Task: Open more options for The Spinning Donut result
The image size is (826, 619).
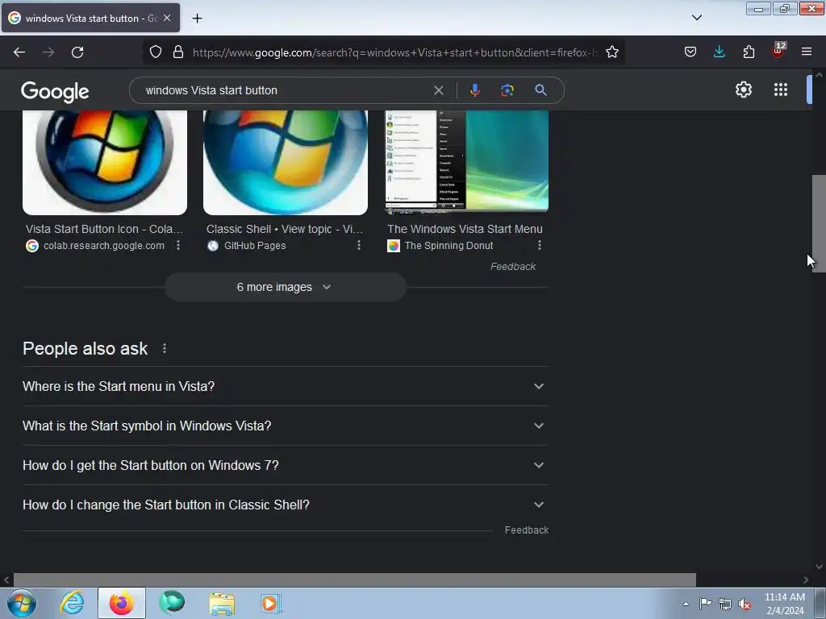Action: (x=539, y=245)
